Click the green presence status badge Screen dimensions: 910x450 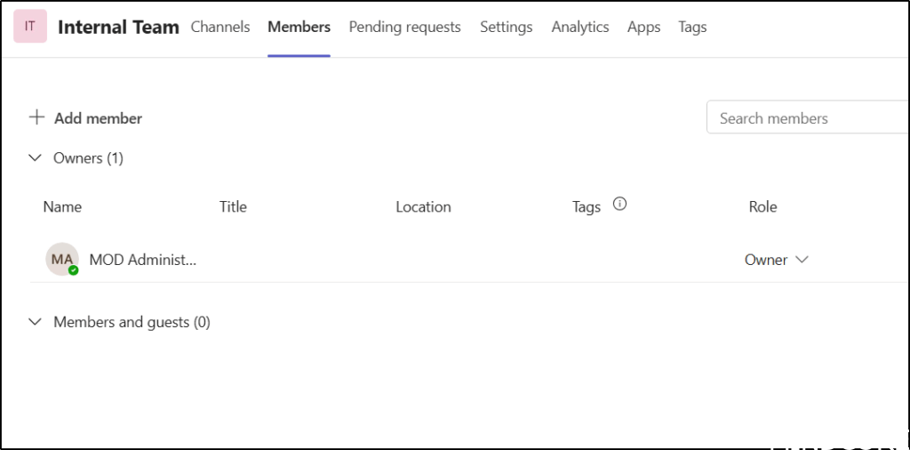click(74, 270)
